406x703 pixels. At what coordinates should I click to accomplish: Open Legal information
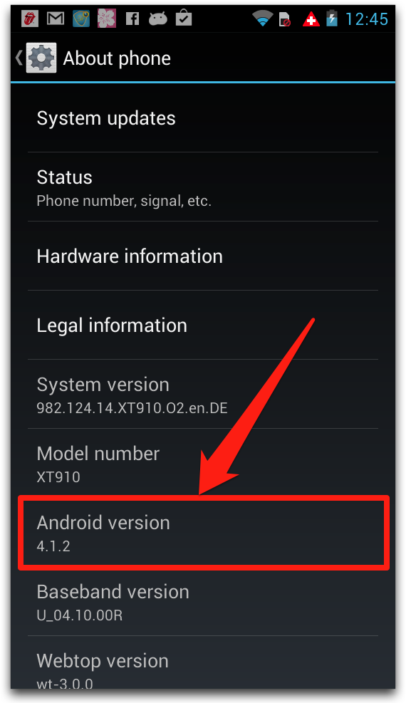[203, 325]
